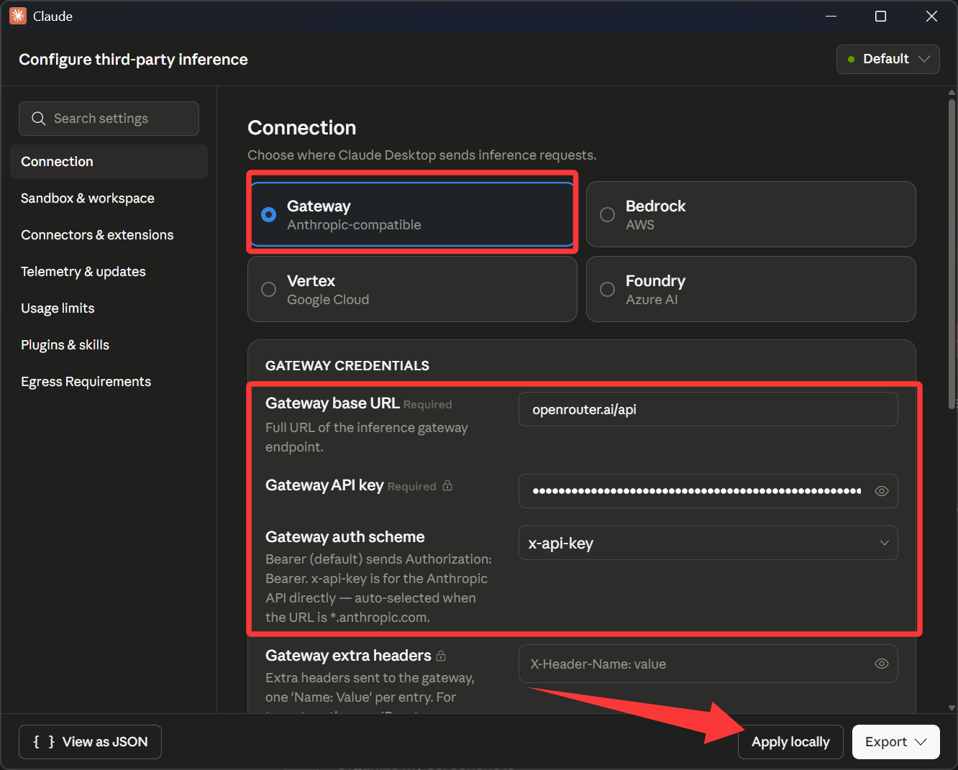Click the curly braces JSON icon
This screenshot has height=770, width=958.
[x=44, y=742]
